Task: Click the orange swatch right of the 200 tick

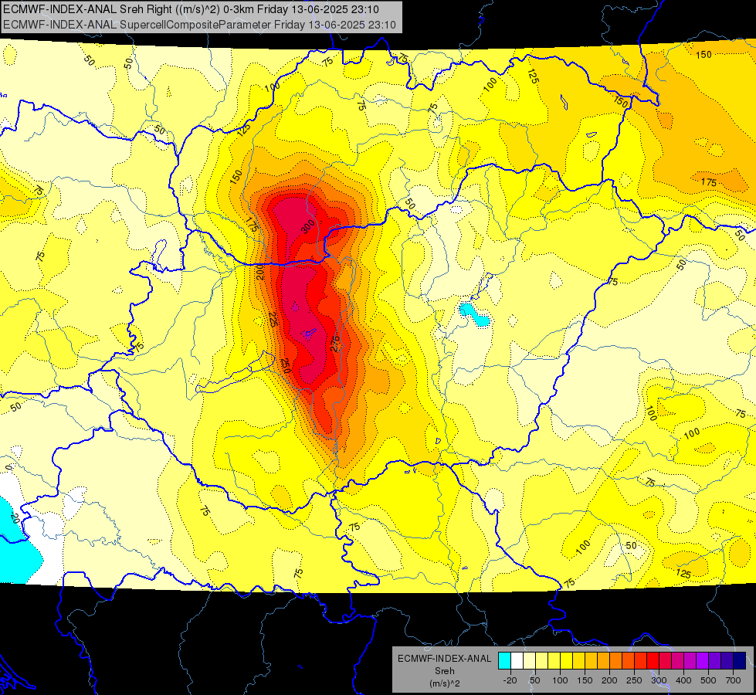Action: (616, 661)
